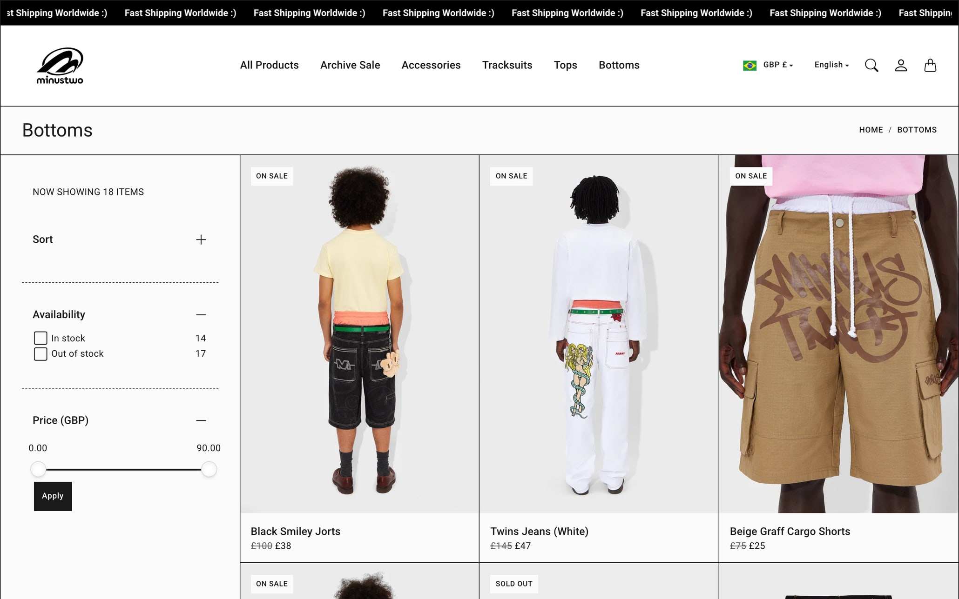Image resolution: width=959 pixels, height=599 pixels.
Task: Click the 0.00 minimum price value
Action: (38, 448)
